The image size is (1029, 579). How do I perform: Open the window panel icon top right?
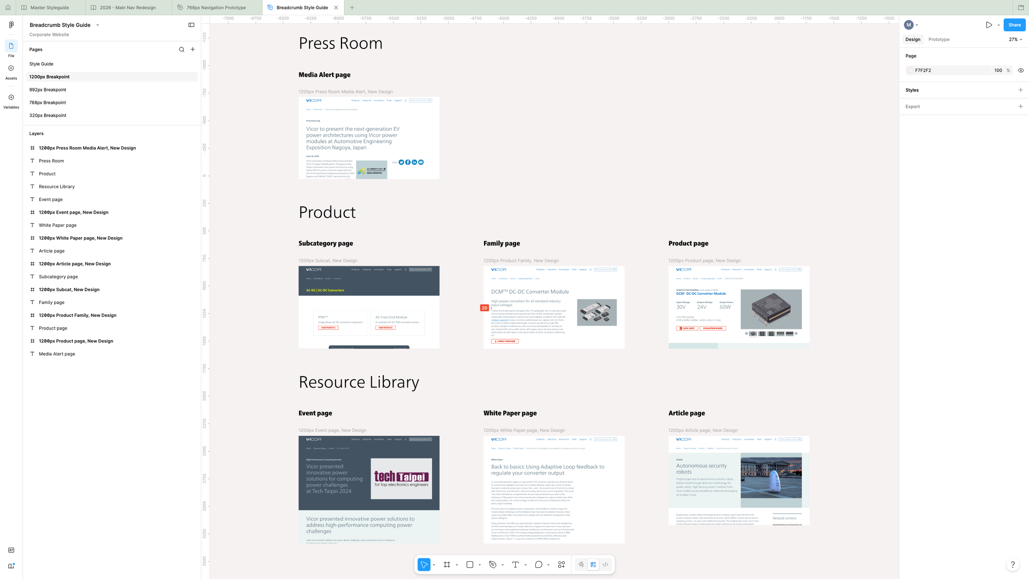[x=1021, y=7]
